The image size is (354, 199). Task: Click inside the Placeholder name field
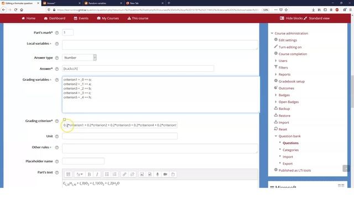tap(84, 161)
